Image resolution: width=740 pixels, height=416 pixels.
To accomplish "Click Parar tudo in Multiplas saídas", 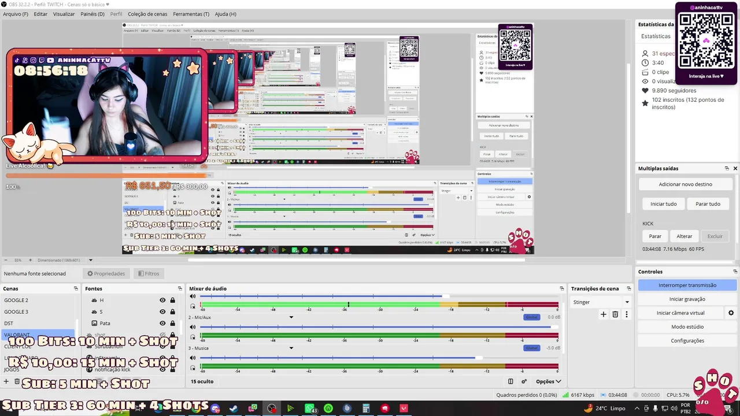I will pos(708,204).
